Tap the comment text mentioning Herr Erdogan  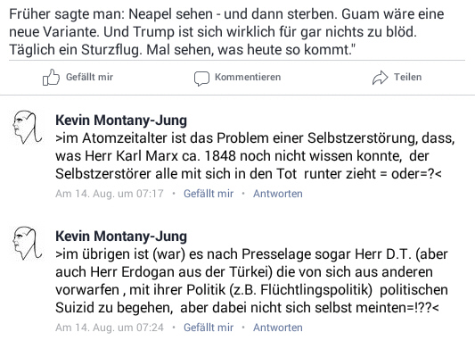[x=251, y=280]
